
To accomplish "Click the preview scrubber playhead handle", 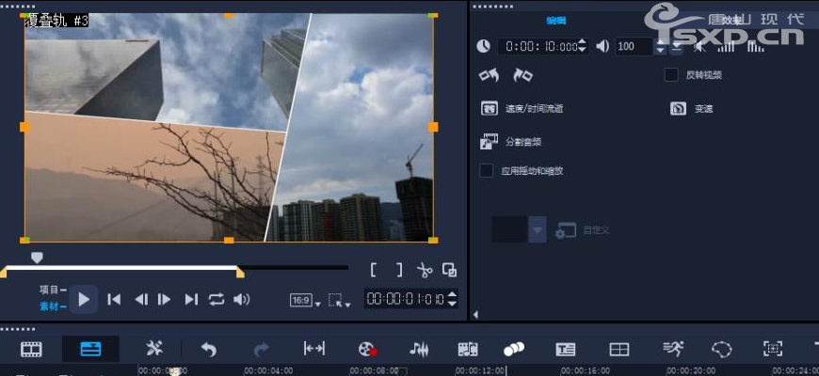I will pyautogui.click(x=37, y=258).
